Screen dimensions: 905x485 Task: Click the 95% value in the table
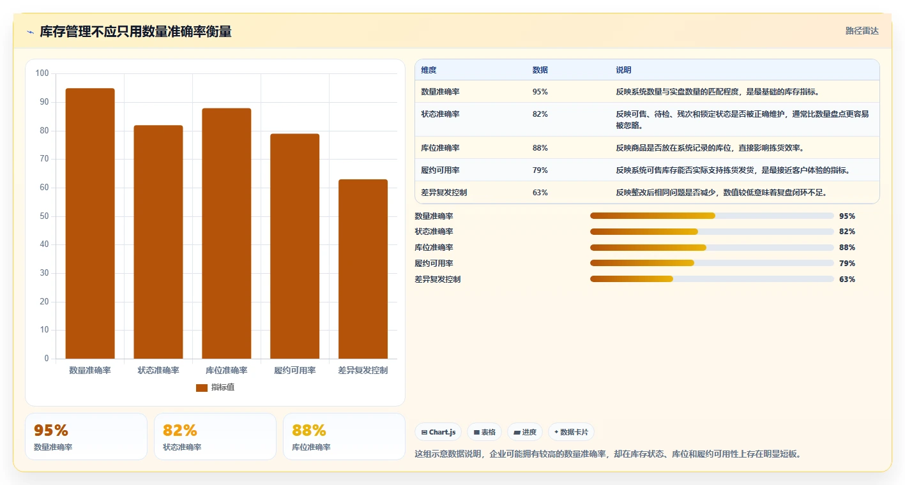540,92
